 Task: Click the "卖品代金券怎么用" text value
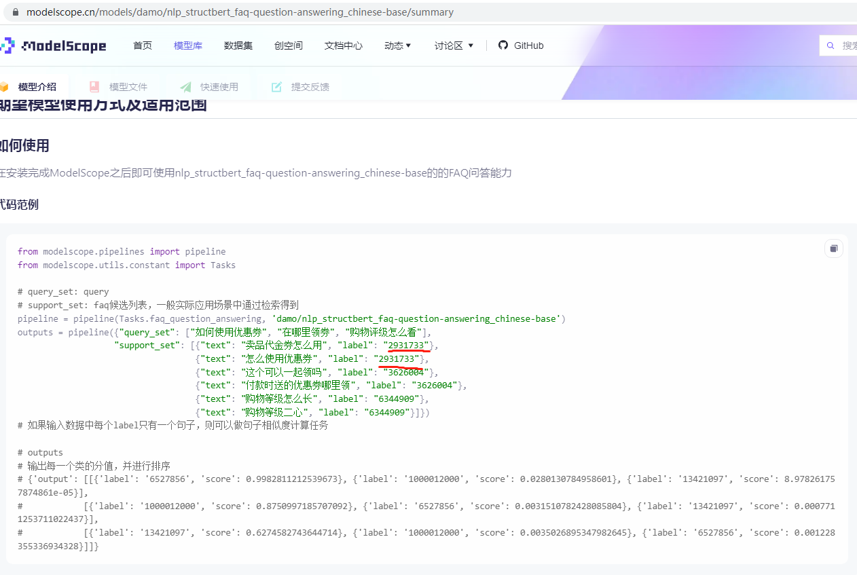click(284, 346)
